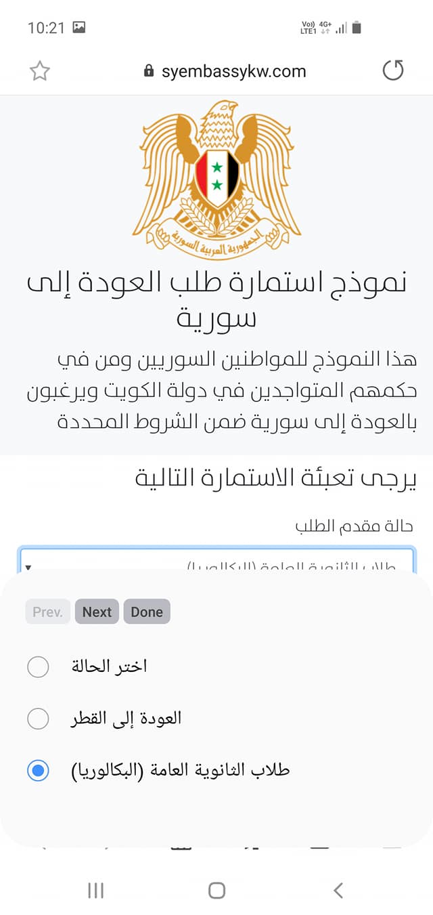Open the recent apps navigation button
Screen dimensions: 433x915
coord(95,891)
